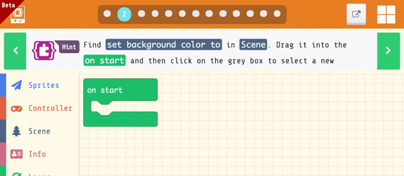This screenshot has width=404, height=176.
Task: Expand the Controller block category
Action: pyautogui.click(x=50, y=108)
